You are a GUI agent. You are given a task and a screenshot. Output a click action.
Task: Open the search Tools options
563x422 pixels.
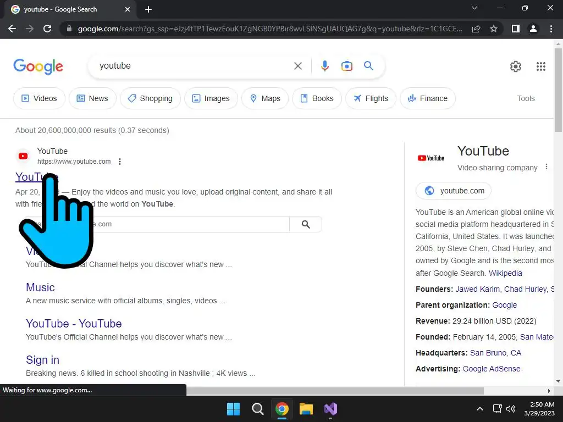pos(526,98)
